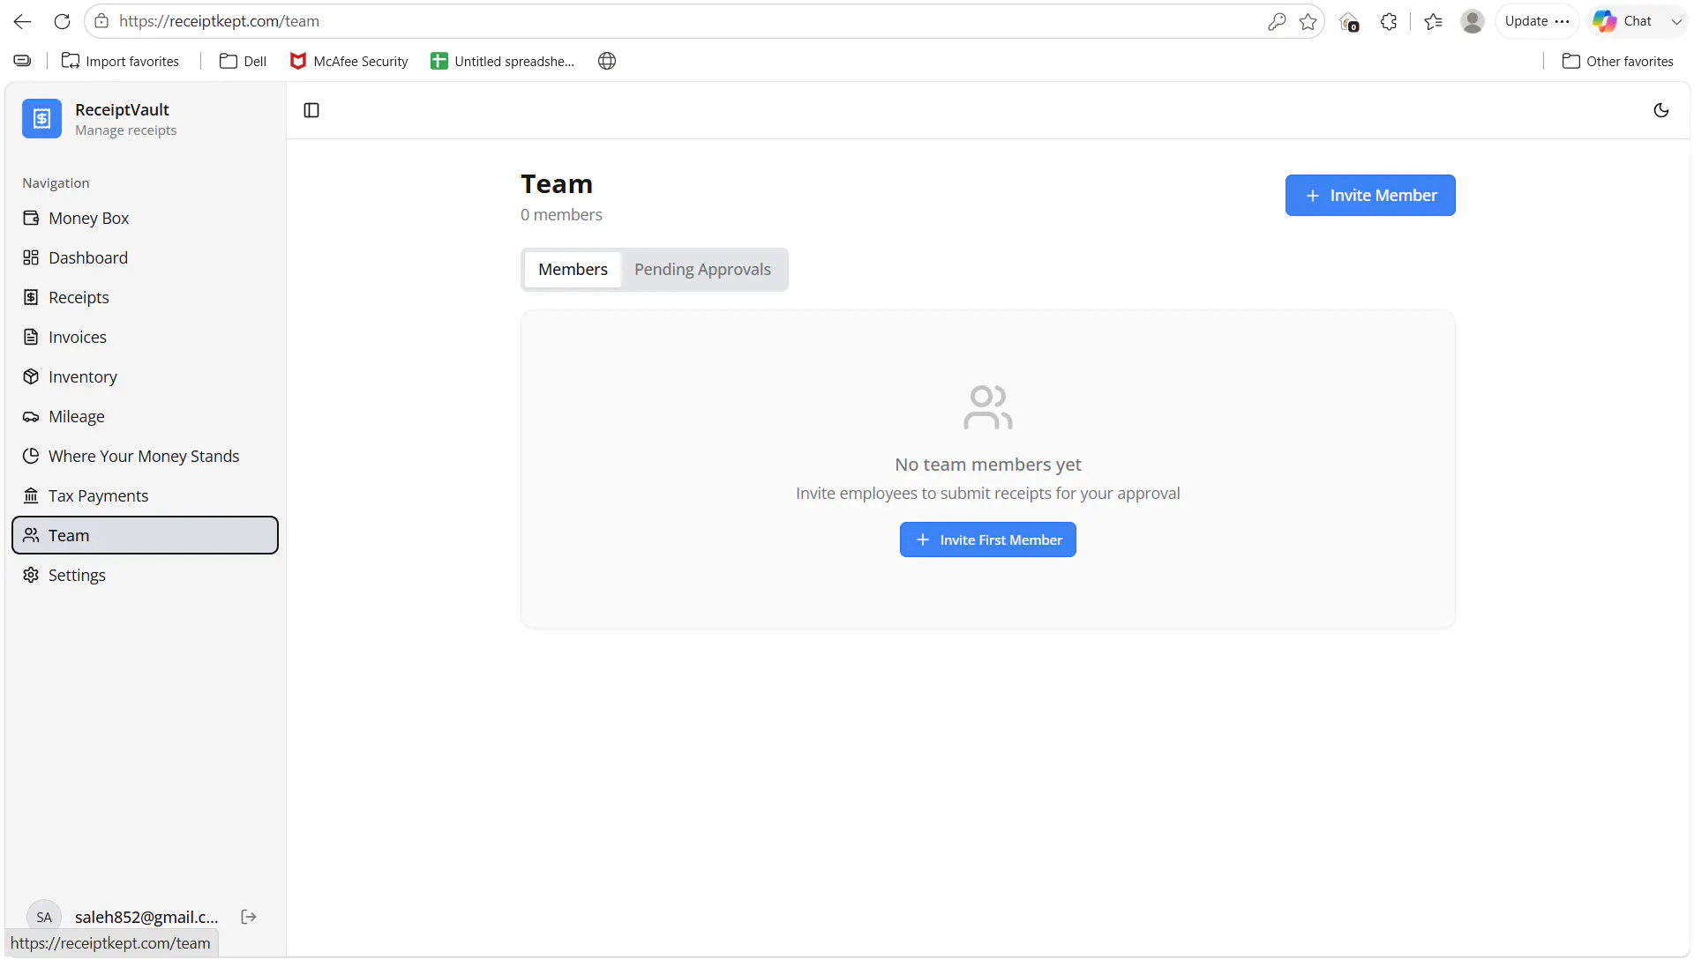Open Receipts section
Viewport: 1694px width, 960px height.
pyautogui.click(x=146, y=297)
